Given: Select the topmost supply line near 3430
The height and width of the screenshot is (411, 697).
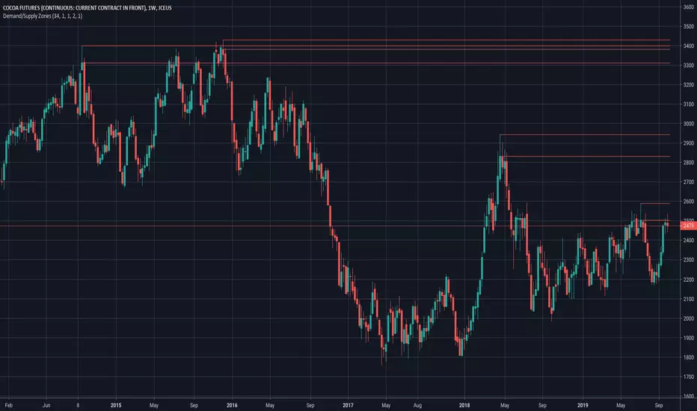Looking at the screenshot, I should (x=446, y=40).
